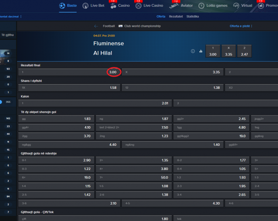Open the Promo megaphone icon
The width and height of the screenshot is (278, 221).
[x=261, y=6]
